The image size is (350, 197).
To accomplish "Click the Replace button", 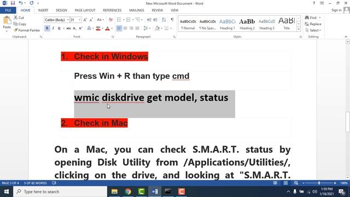I will point(313,24).
